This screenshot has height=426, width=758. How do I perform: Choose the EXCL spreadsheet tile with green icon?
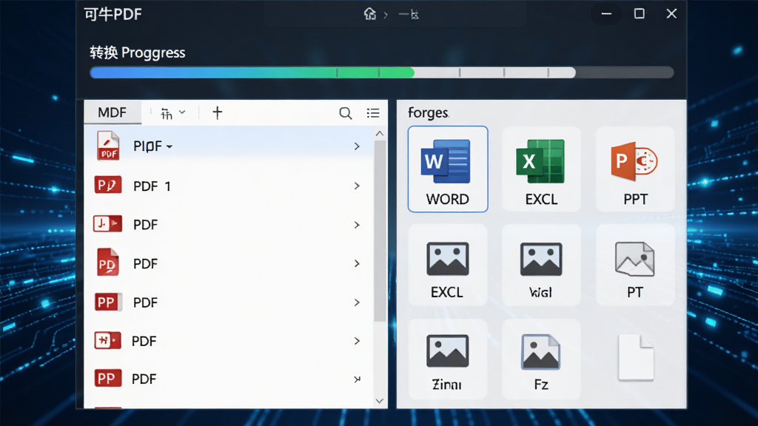point(541,169)
